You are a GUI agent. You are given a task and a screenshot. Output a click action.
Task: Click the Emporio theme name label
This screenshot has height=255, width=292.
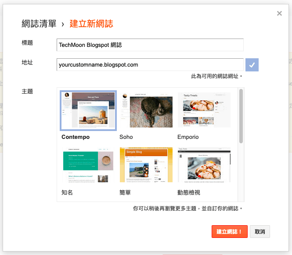click(x=188, y=137)
